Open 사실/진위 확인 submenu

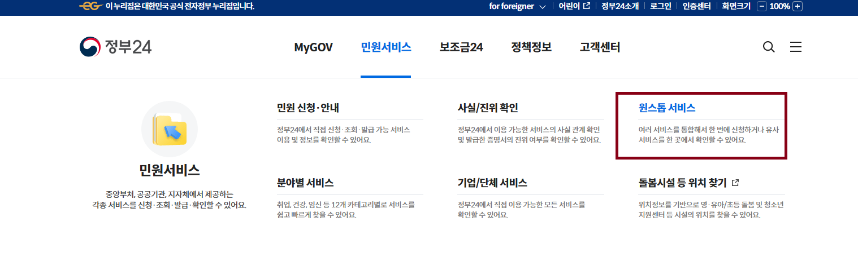[x=488, y=108]
